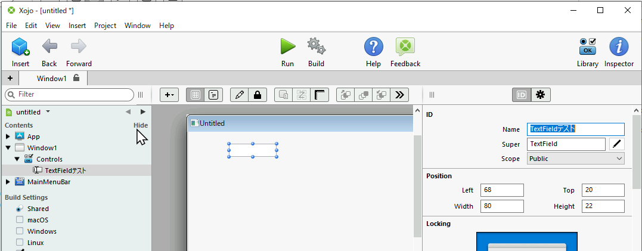Lock the control position with padlock icon
Screen dimensions: 642x251
point(258,95)
